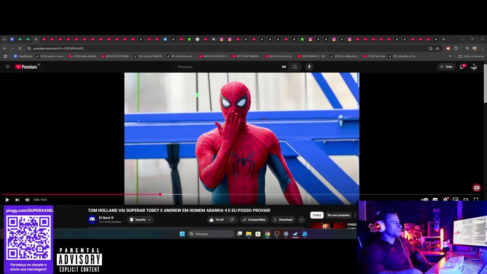Close the active YouTube tab
This screenshot has width=487, height=274.
(x=36, y=39)
